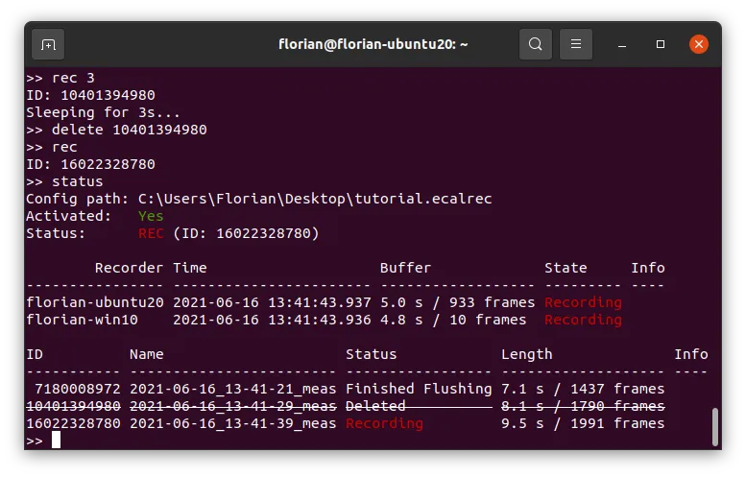746x477 pixels.
Task: Click the struck-through Deleted measurement status
Action: (375, 406)
